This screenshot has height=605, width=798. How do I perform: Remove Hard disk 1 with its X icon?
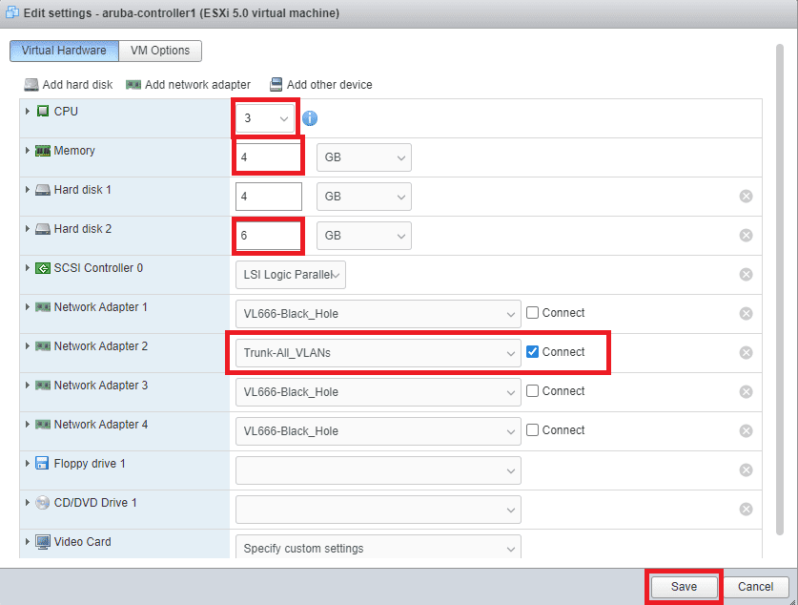(747, 196)
